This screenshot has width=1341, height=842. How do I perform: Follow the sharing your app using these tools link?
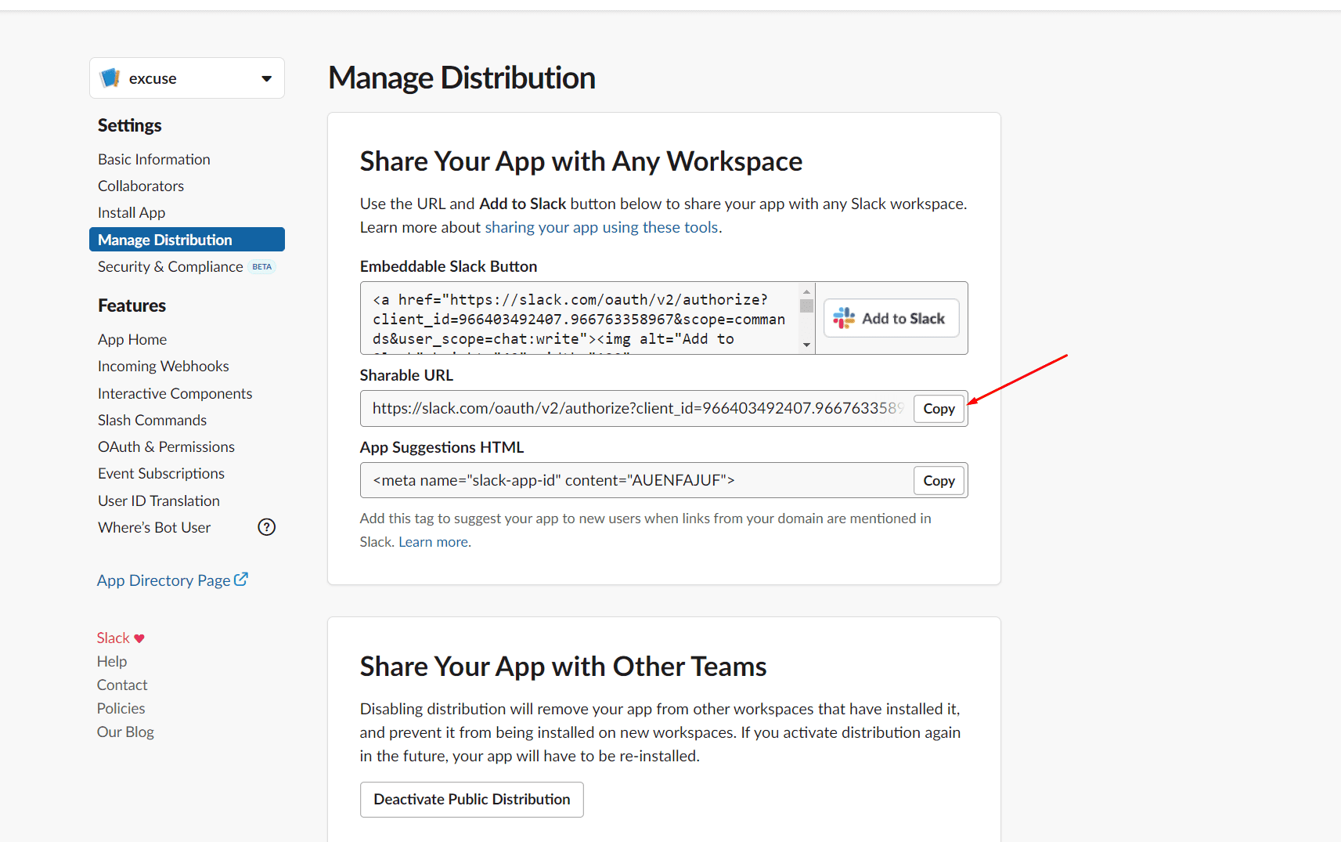(601, 227)
